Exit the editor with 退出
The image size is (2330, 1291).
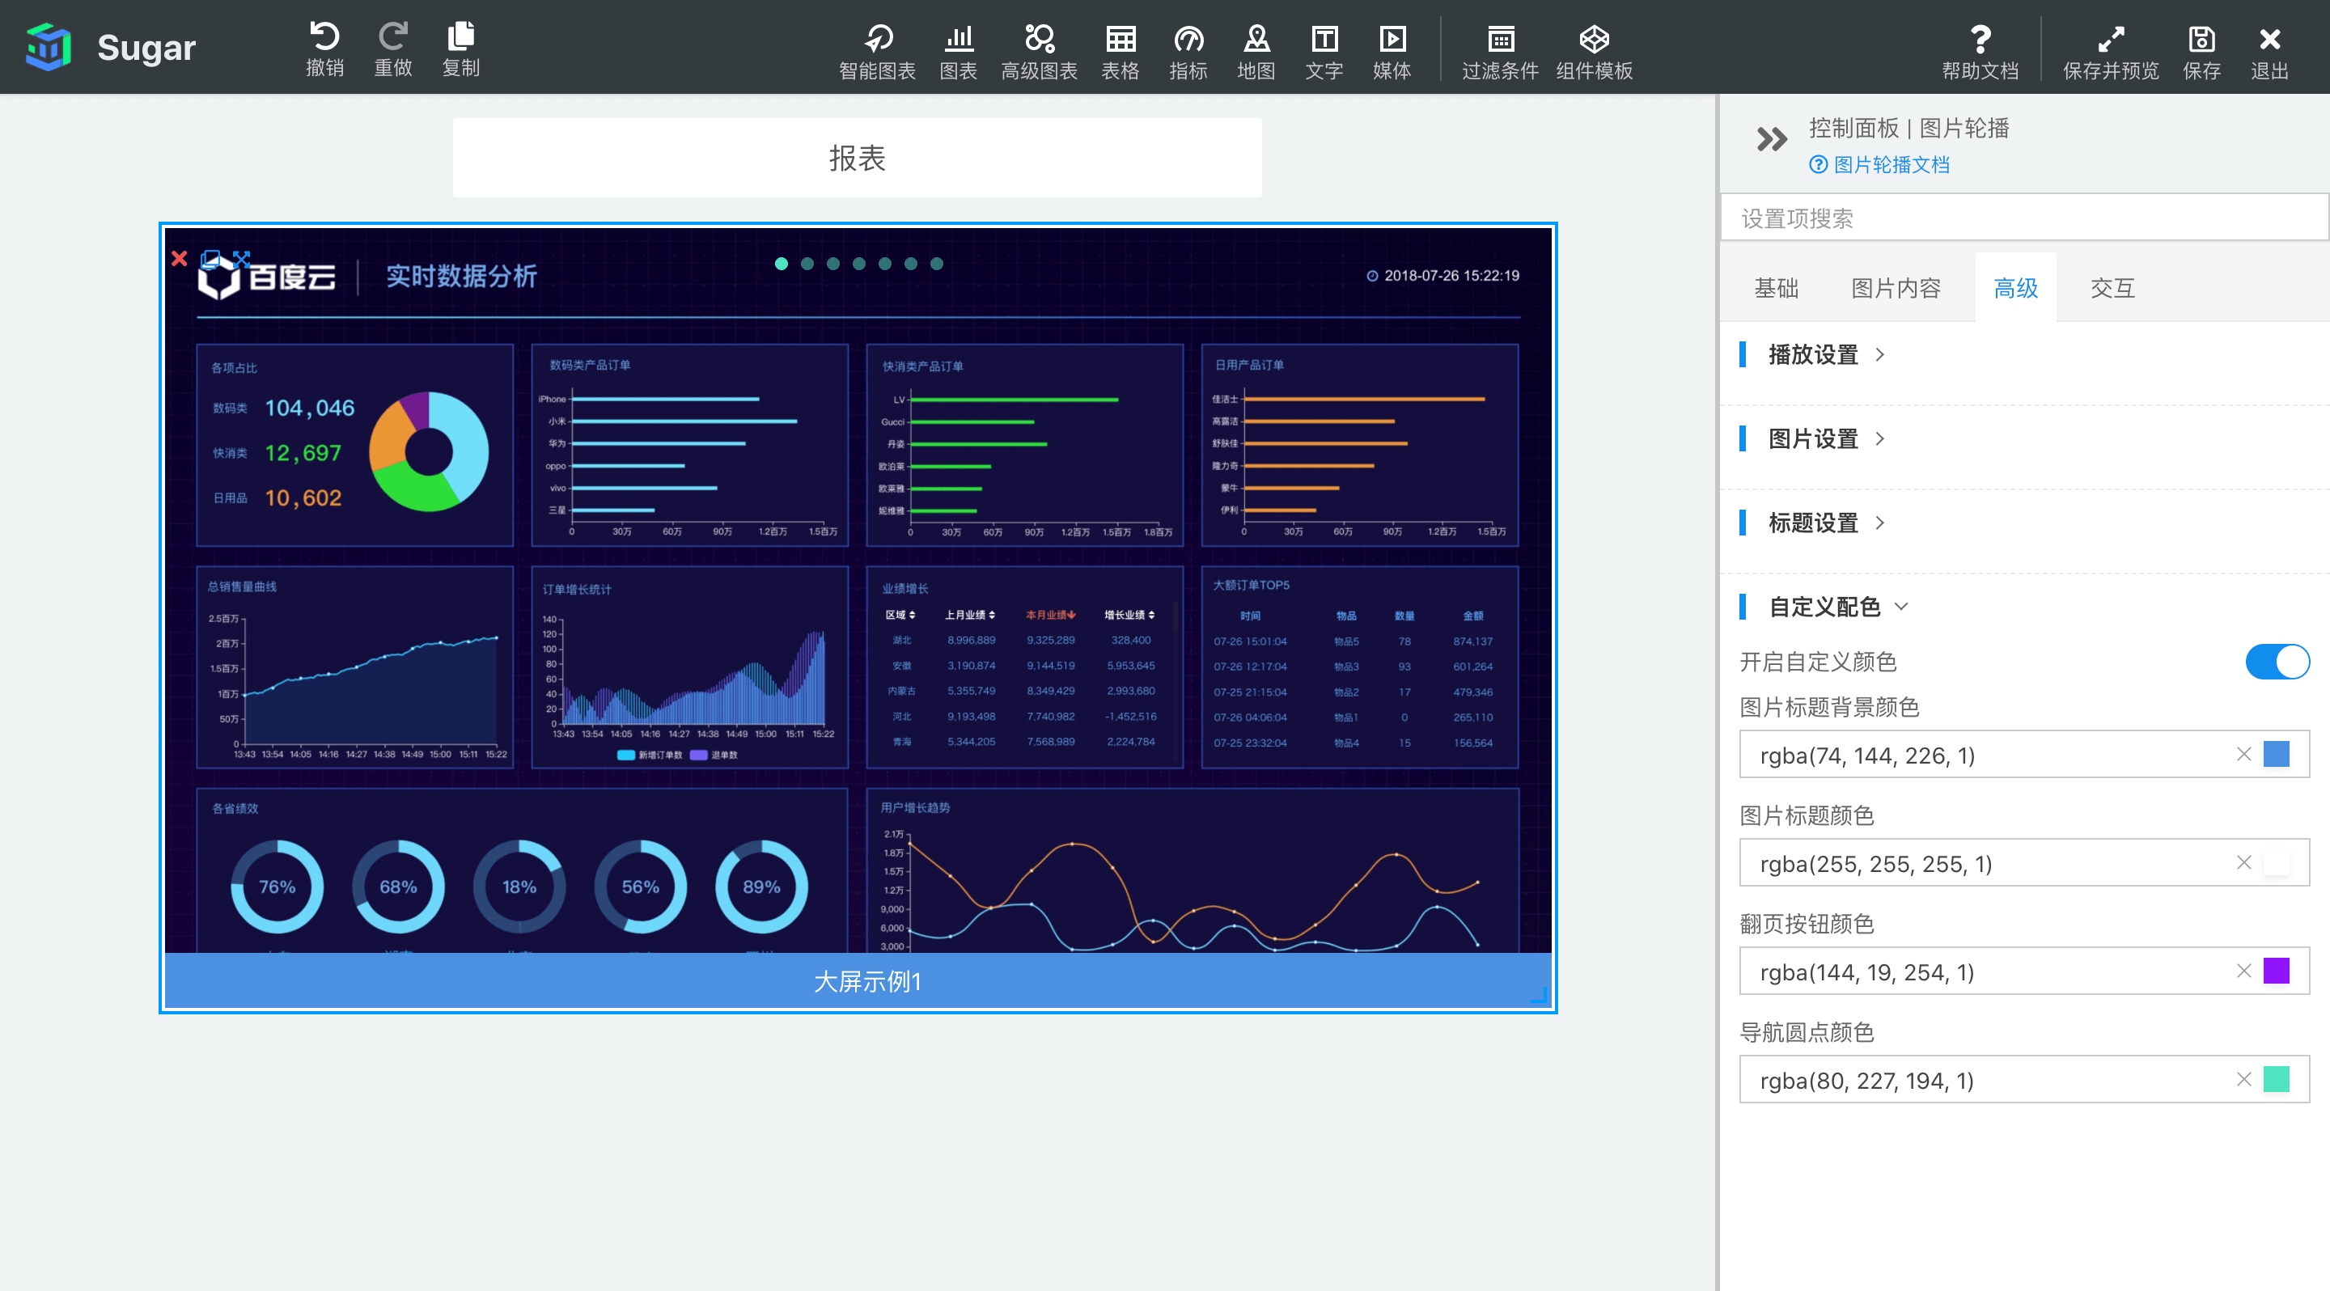click(x=2269, y=53)
